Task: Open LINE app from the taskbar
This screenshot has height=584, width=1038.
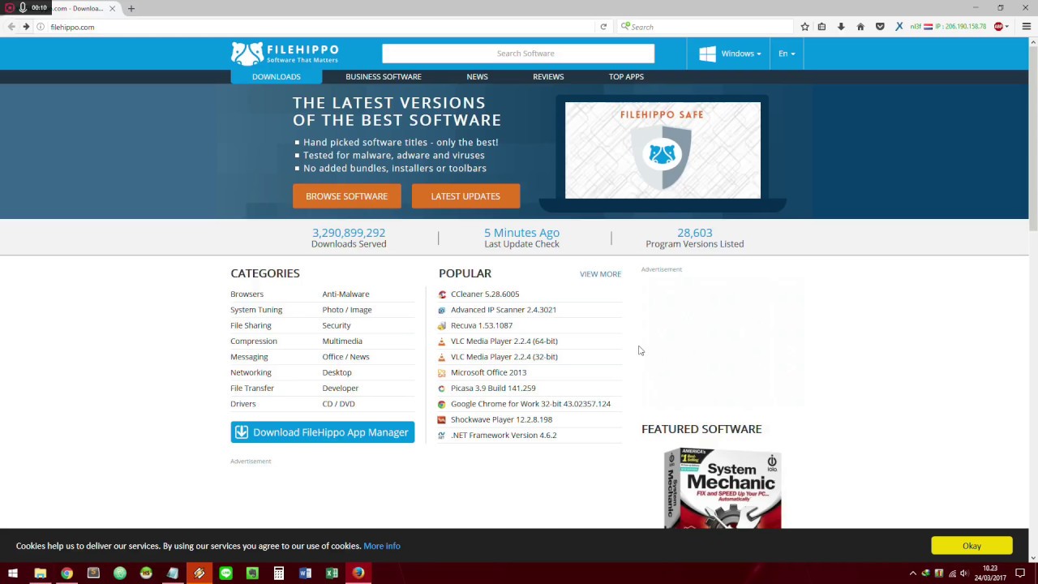Action: (225, 573)
